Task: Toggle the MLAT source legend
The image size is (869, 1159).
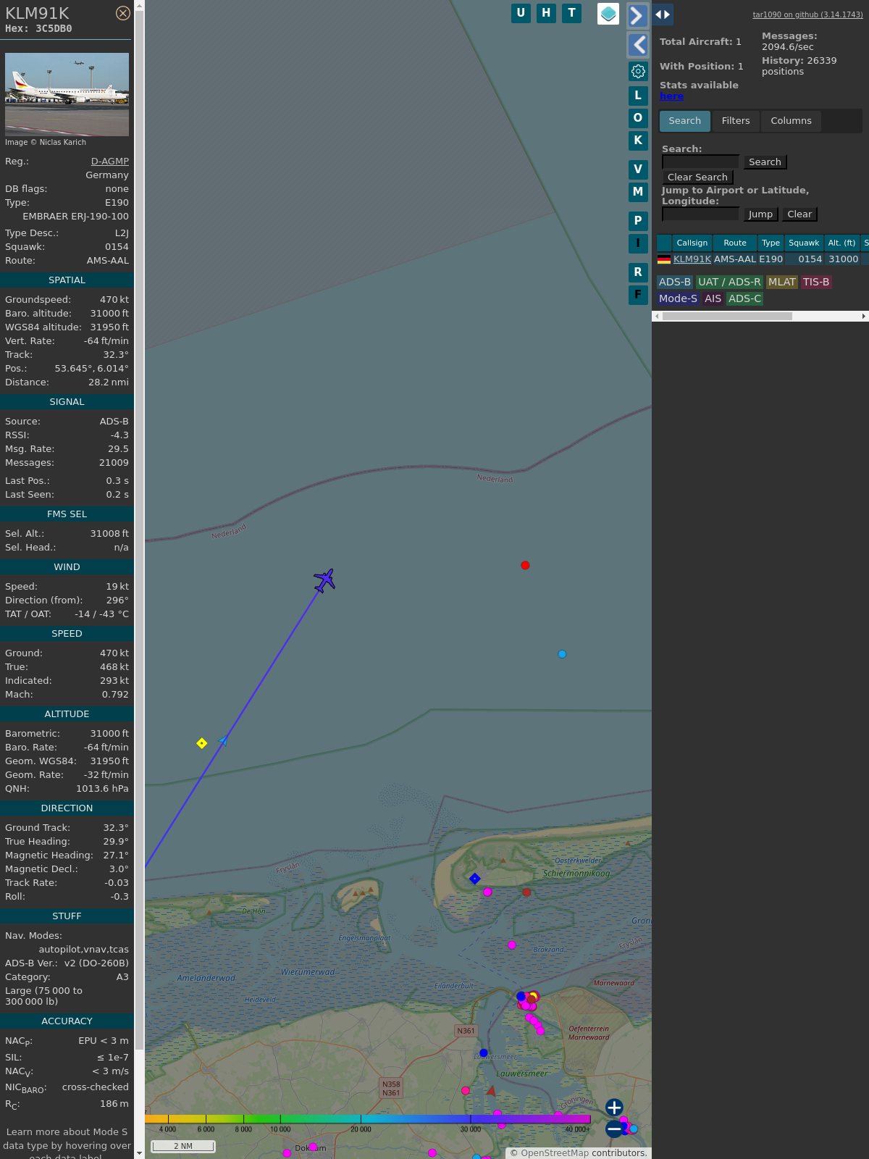Action: tap(782, 283)
